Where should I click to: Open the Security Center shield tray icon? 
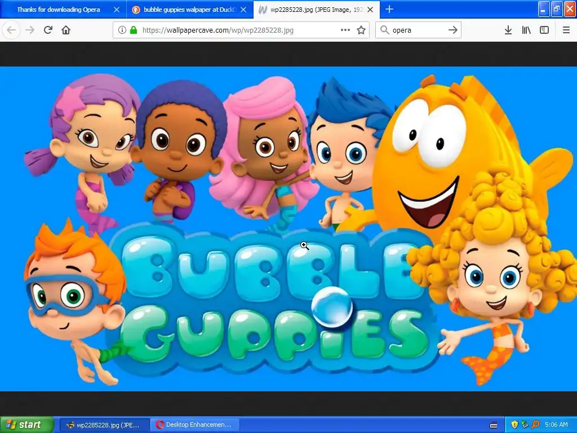pos(514,425)
